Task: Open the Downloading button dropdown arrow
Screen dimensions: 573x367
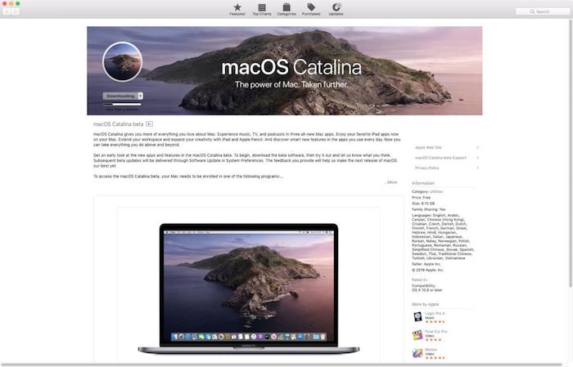Action: click(x=141, y=96)
